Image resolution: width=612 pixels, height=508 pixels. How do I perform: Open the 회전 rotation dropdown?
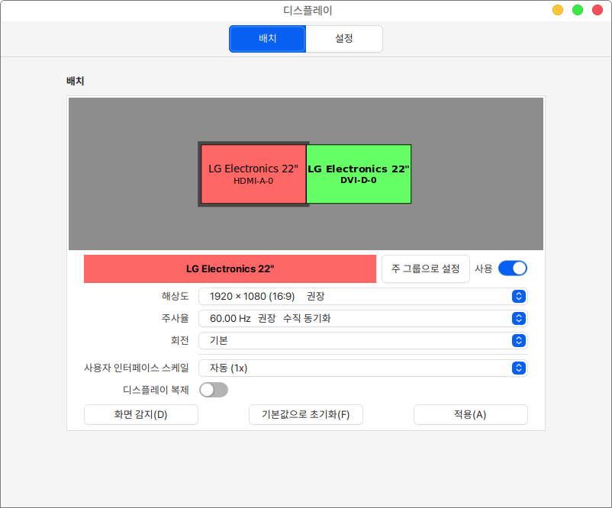pyautogui.click(x=362, y=340)
